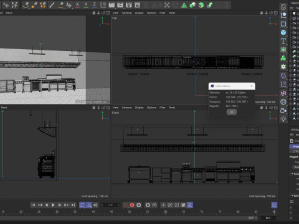Open View menu of Top viewport
Image resolution: width=299 pixels, height=224 pixels.
115,13
